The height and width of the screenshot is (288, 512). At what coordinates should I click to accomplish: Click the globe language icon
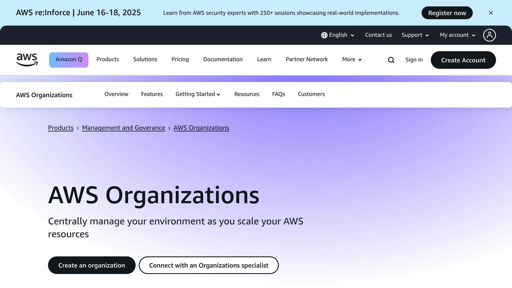(324, 35)
